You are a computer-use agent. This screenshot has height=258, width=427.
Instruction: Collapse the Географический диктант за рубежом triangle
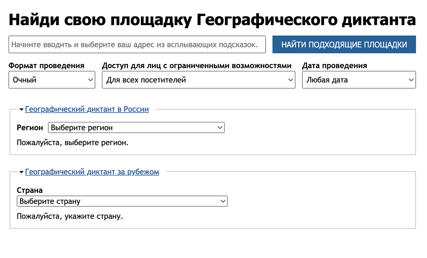[21, 172]
